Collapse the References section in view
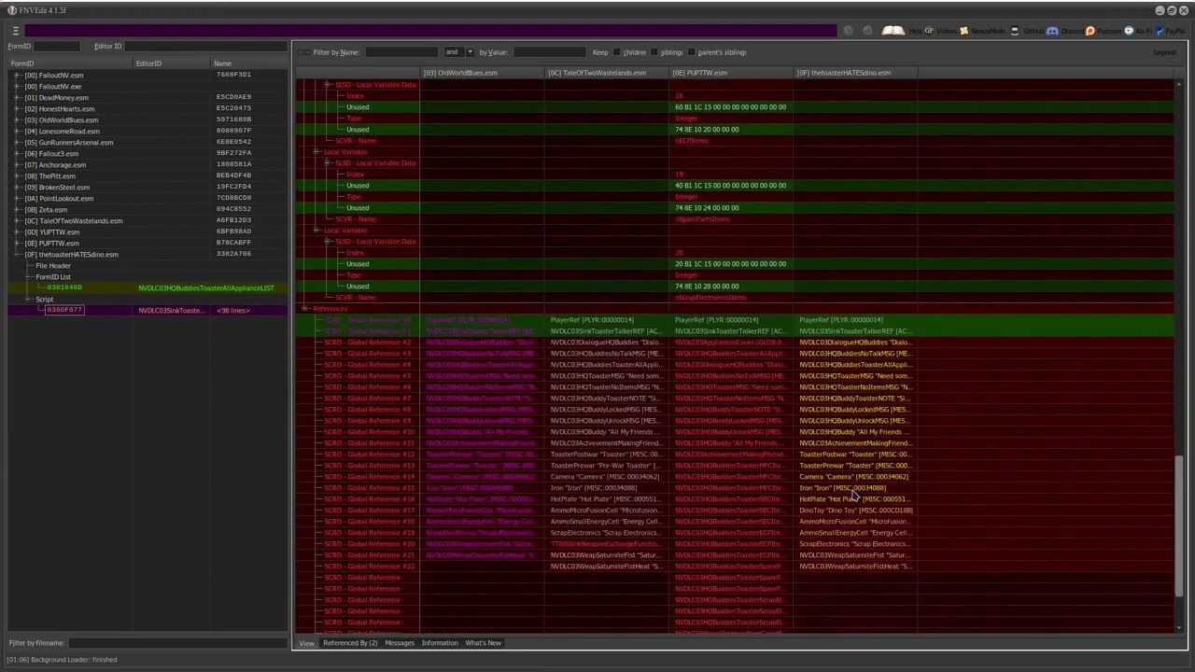The height and width of the screenshot is (672, 1195). click(x=304, y=308)
